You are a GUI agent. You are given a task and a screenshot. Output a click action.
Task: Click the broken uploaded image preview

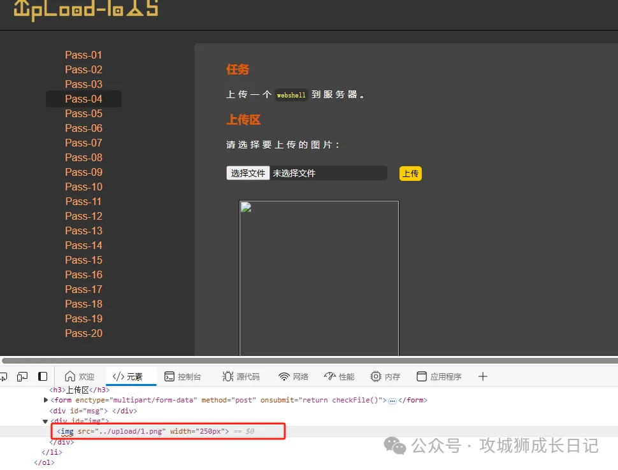coord(319,278)
